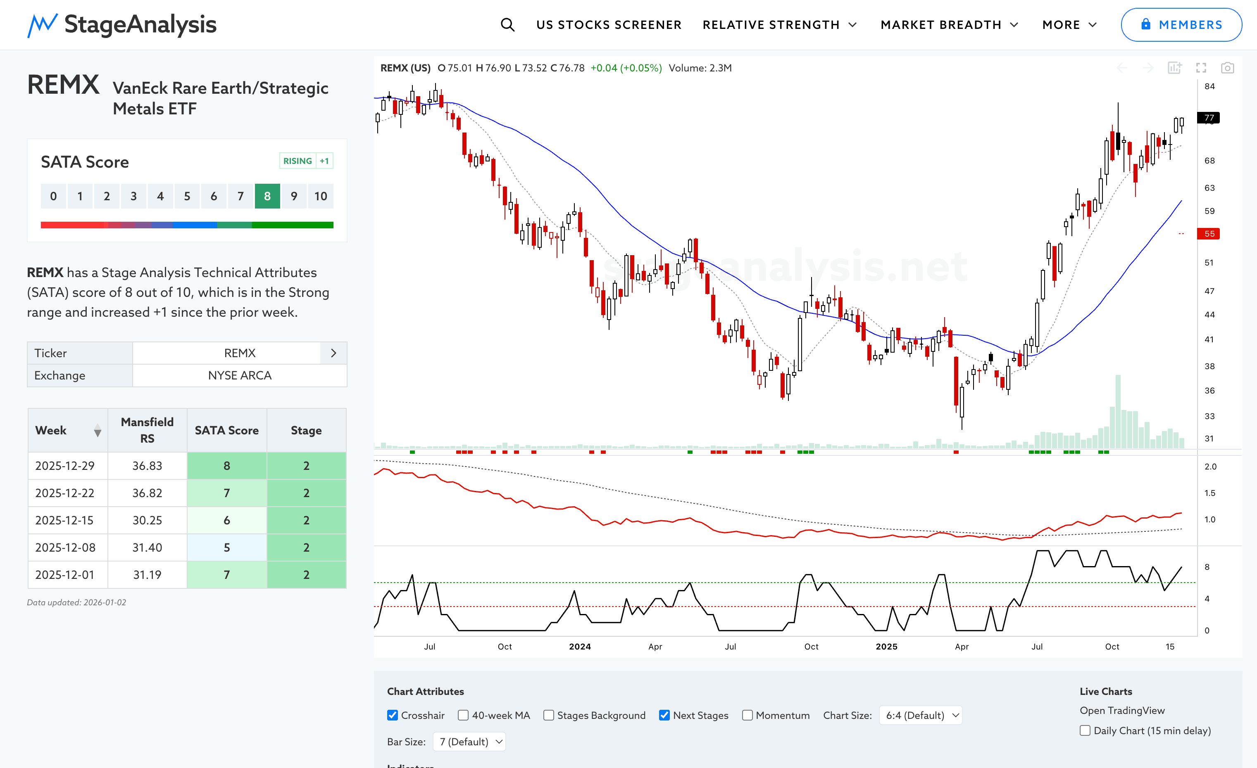The width and height of the screenshot is (1257, 768).
Task: Click the REMX ticker row arrow
Action: click(x=333, y=353)
